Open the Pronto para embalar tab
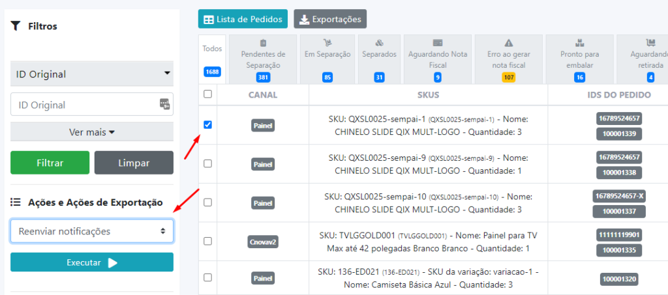This screenshot has width=668, height=295. (x=579, y=59)
